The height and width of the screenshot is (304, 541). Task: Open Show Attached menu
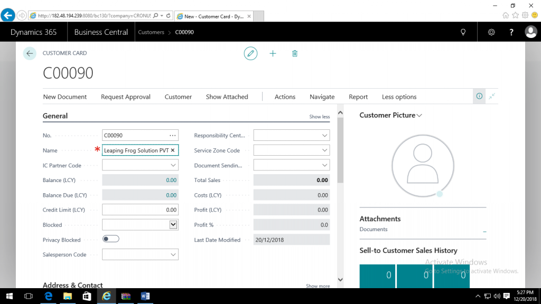pyautogui.click(x=227, y=97)
